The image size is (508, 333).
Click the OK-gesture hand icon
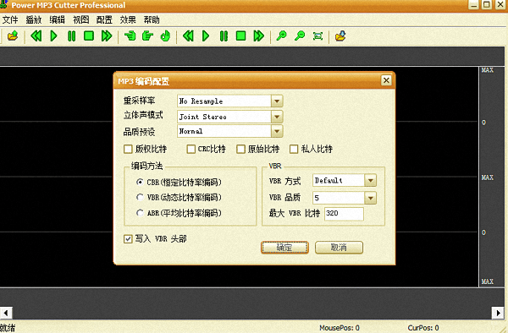point(166,35)
